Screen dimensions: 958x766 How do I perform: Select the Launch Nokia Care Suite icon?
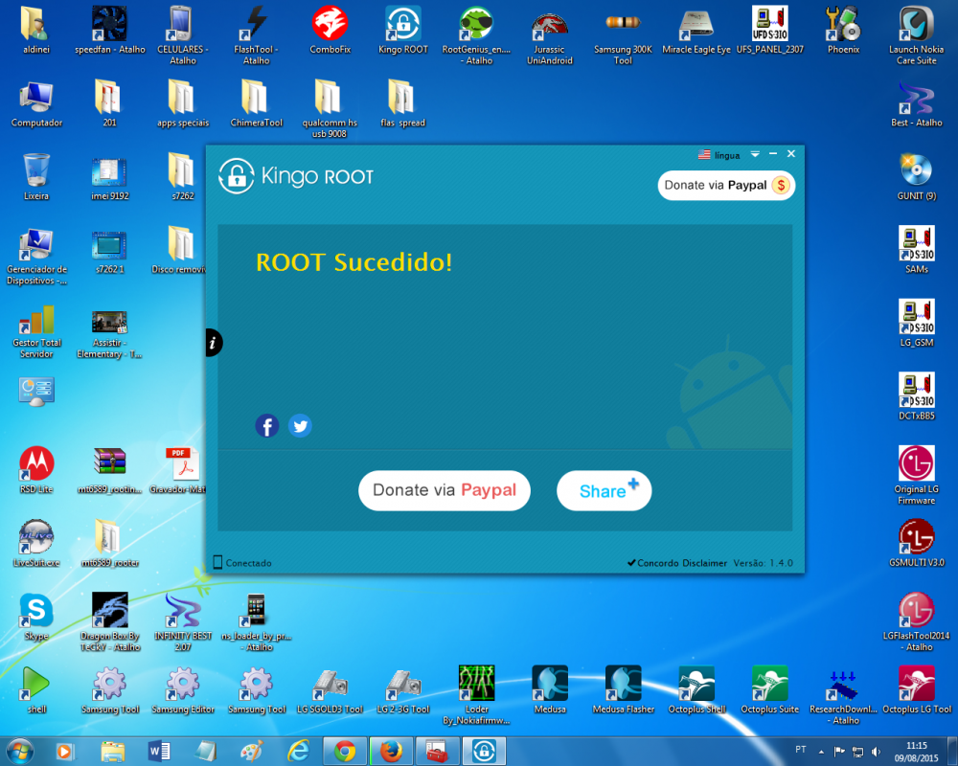[917, 35]
